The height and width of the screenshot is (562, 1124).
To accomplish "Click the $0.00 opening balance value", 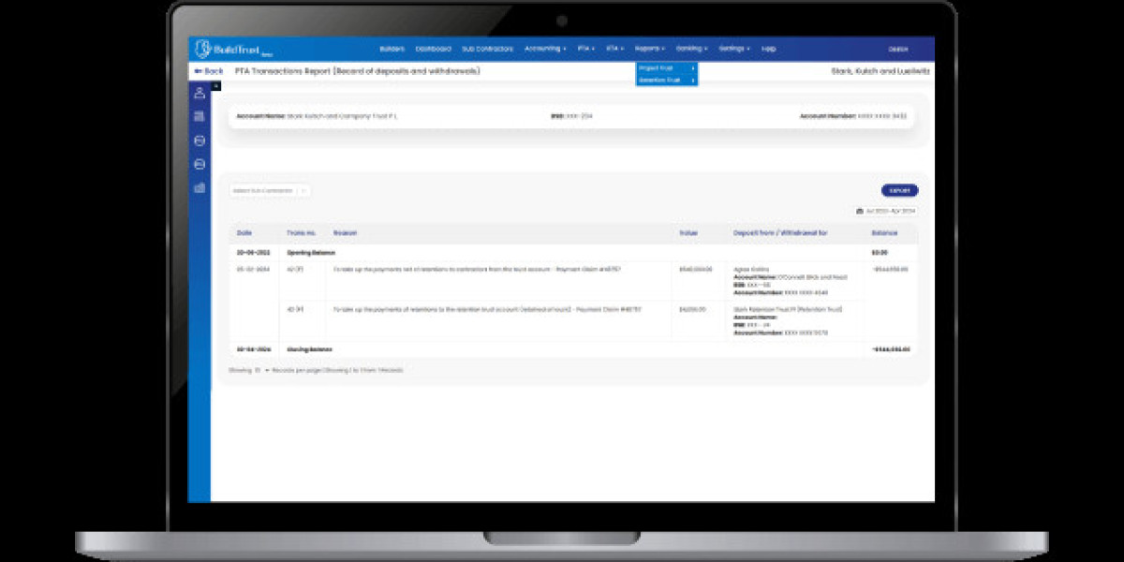I will coord(879,253).
